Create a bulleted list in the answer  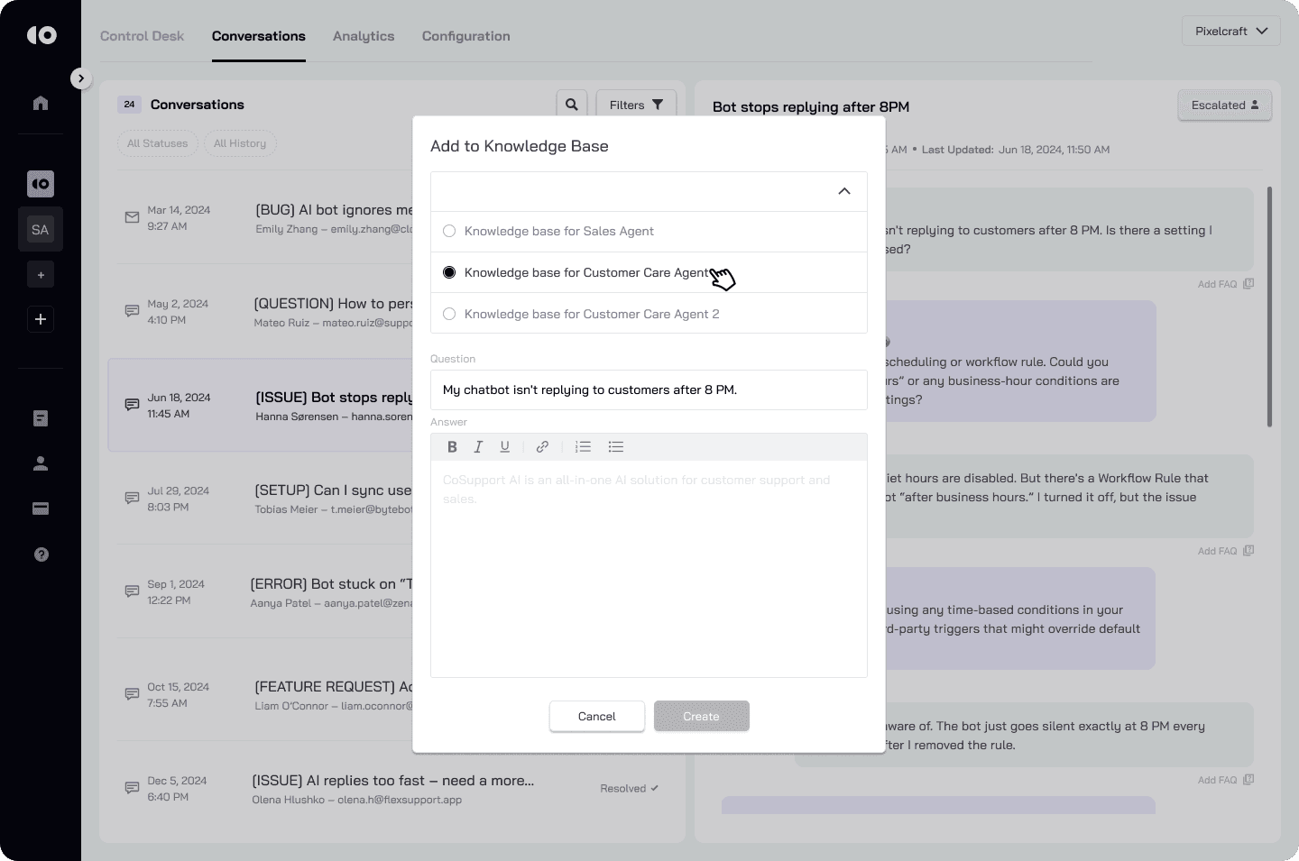[x=616, y=446]
